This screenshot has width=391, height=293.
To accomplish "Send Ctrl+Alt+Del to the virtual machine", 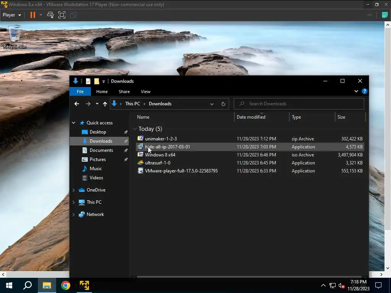I will (50, 15).
